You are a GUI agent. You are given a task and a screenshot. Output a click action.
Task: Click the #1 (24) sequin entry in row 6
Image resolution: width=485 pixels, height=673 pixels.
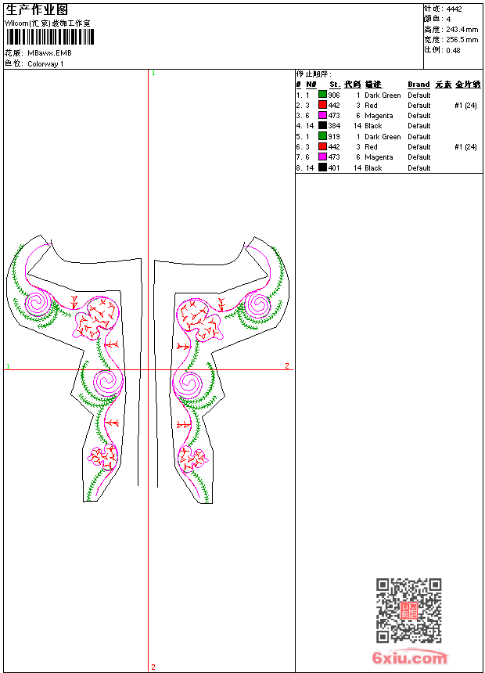465,147
